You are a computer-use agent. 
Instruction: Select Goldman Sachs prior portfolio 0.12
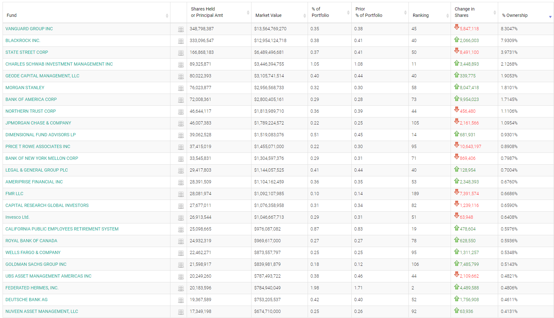[358, 264]
